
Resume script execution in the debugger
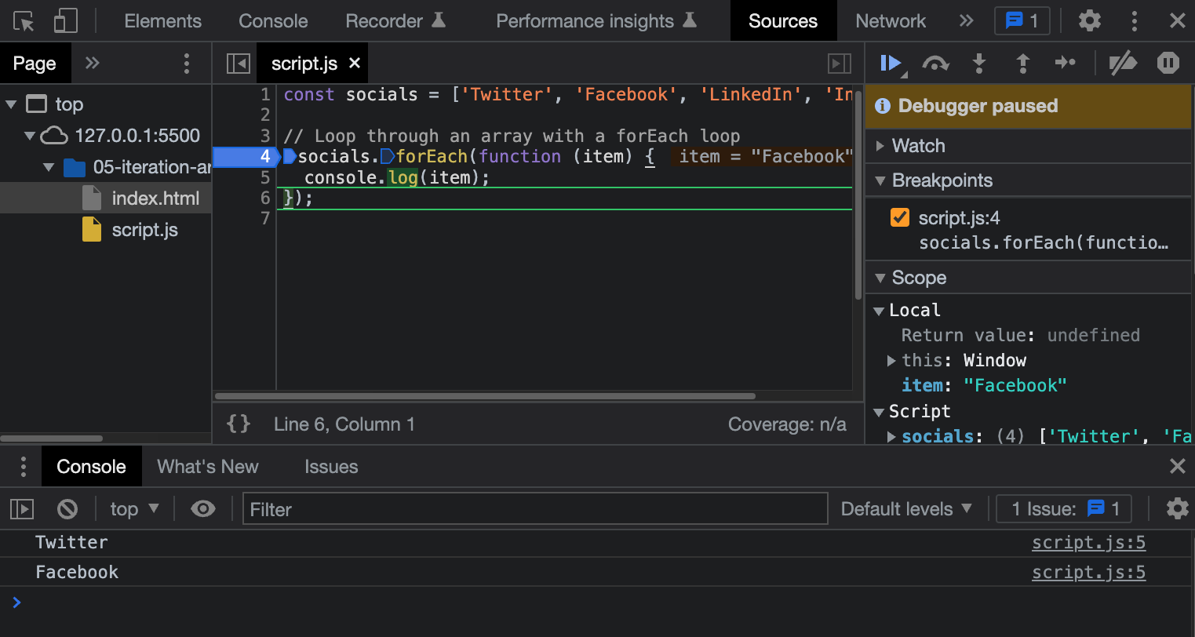tap(891, 63)
